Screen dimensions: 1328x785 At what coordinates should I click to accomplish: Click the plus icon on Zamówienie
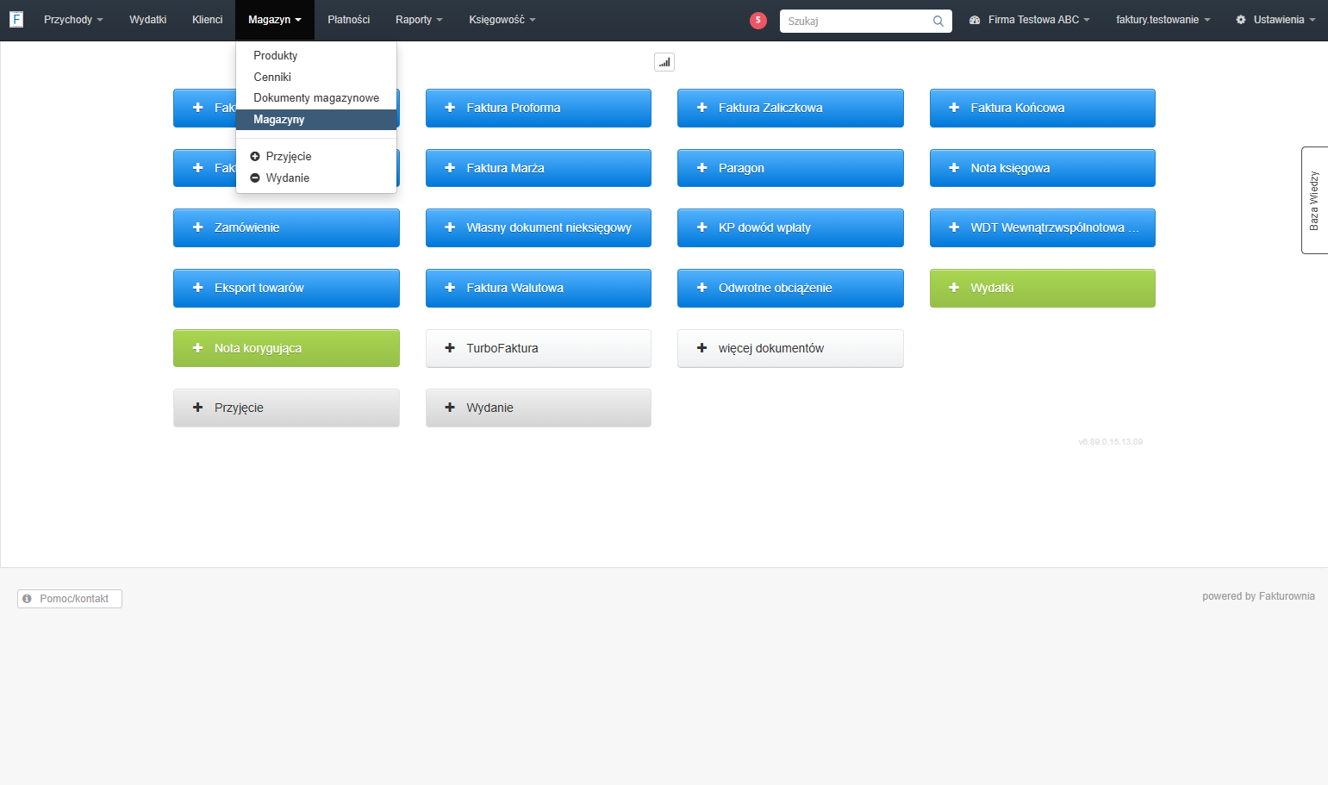(197, 227)
